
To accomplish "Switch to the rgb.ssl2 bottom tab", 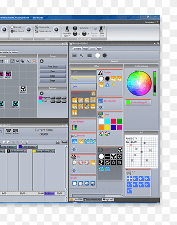I will 108,199.
